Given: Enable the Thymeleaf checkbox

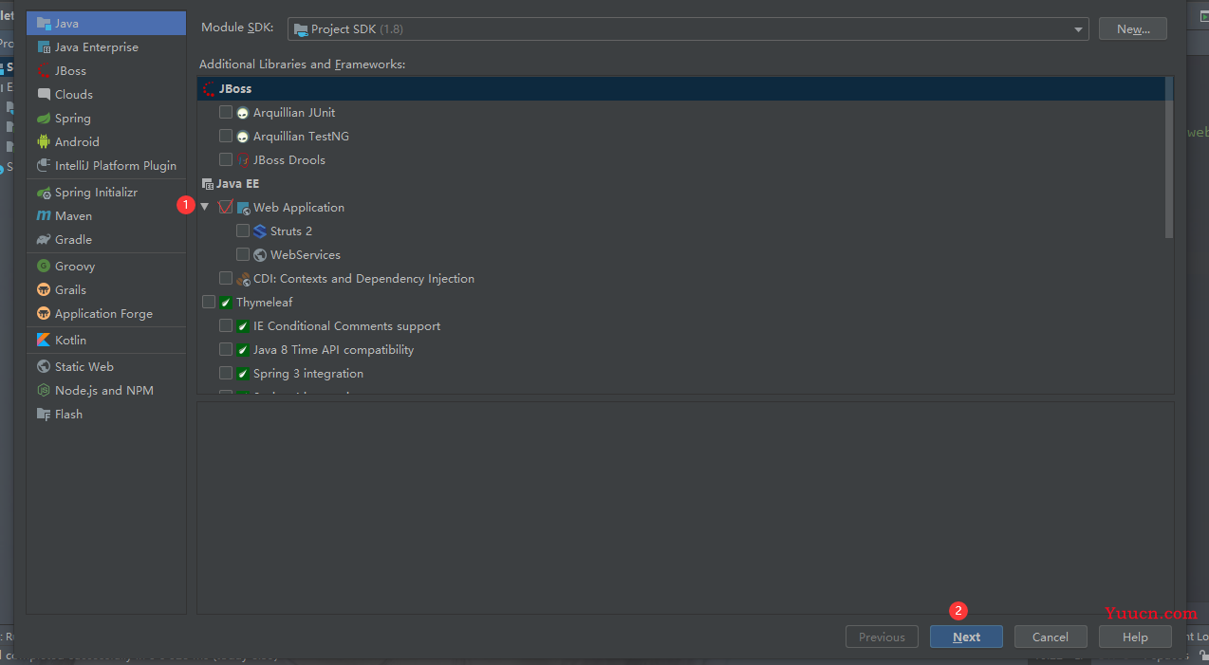Looking at the screenshot, I should 209,302.
